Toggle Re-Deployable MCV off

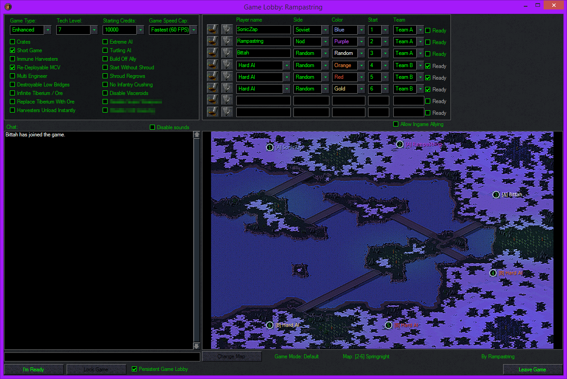[x=13, y=68]
